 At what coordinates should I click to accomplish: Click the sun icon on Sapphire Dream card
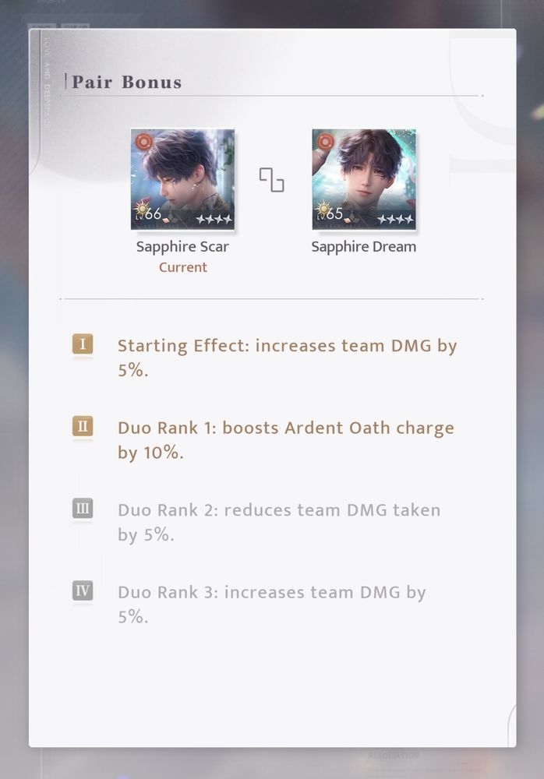323,209
